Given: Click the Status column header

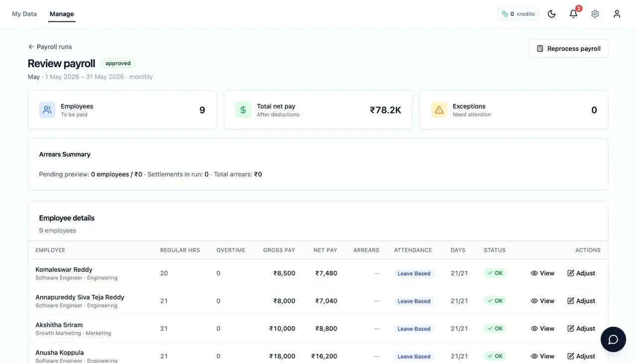Looking at the screenshot, I should [x=495, y=250].
